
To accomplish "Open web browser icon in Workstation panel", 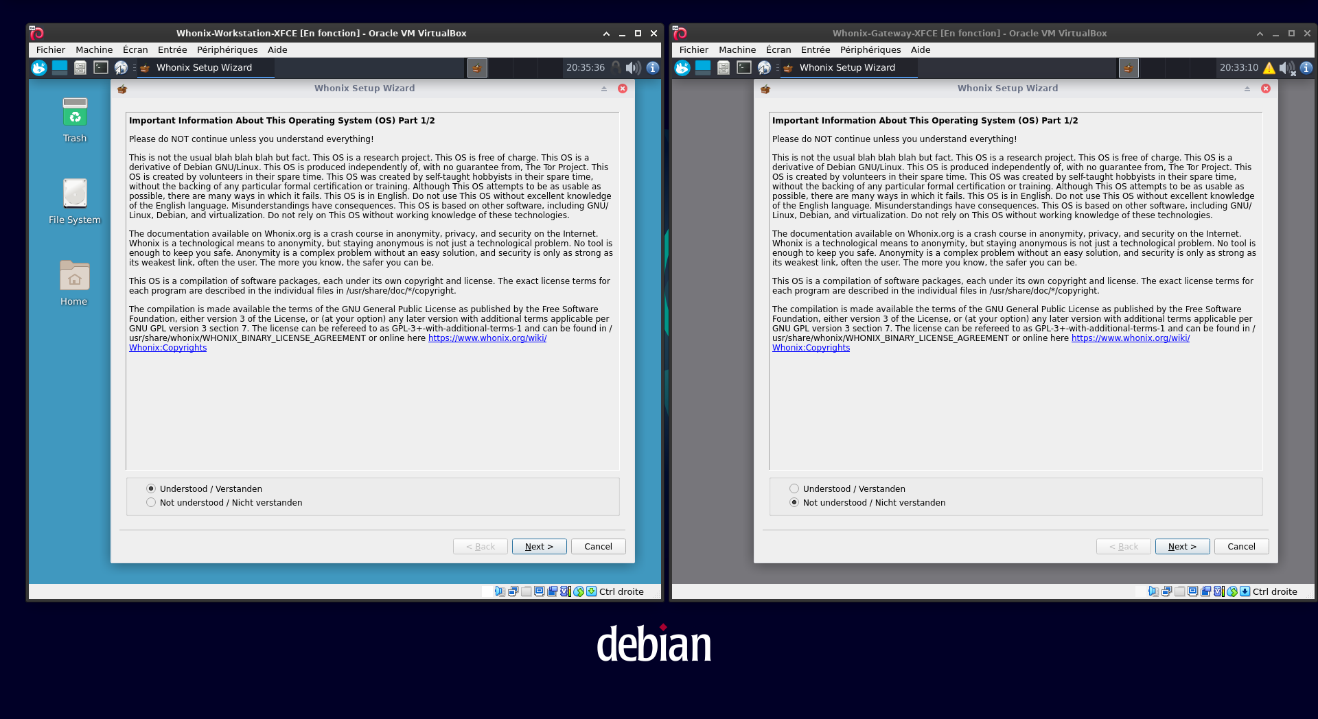I will click(121, 67).
